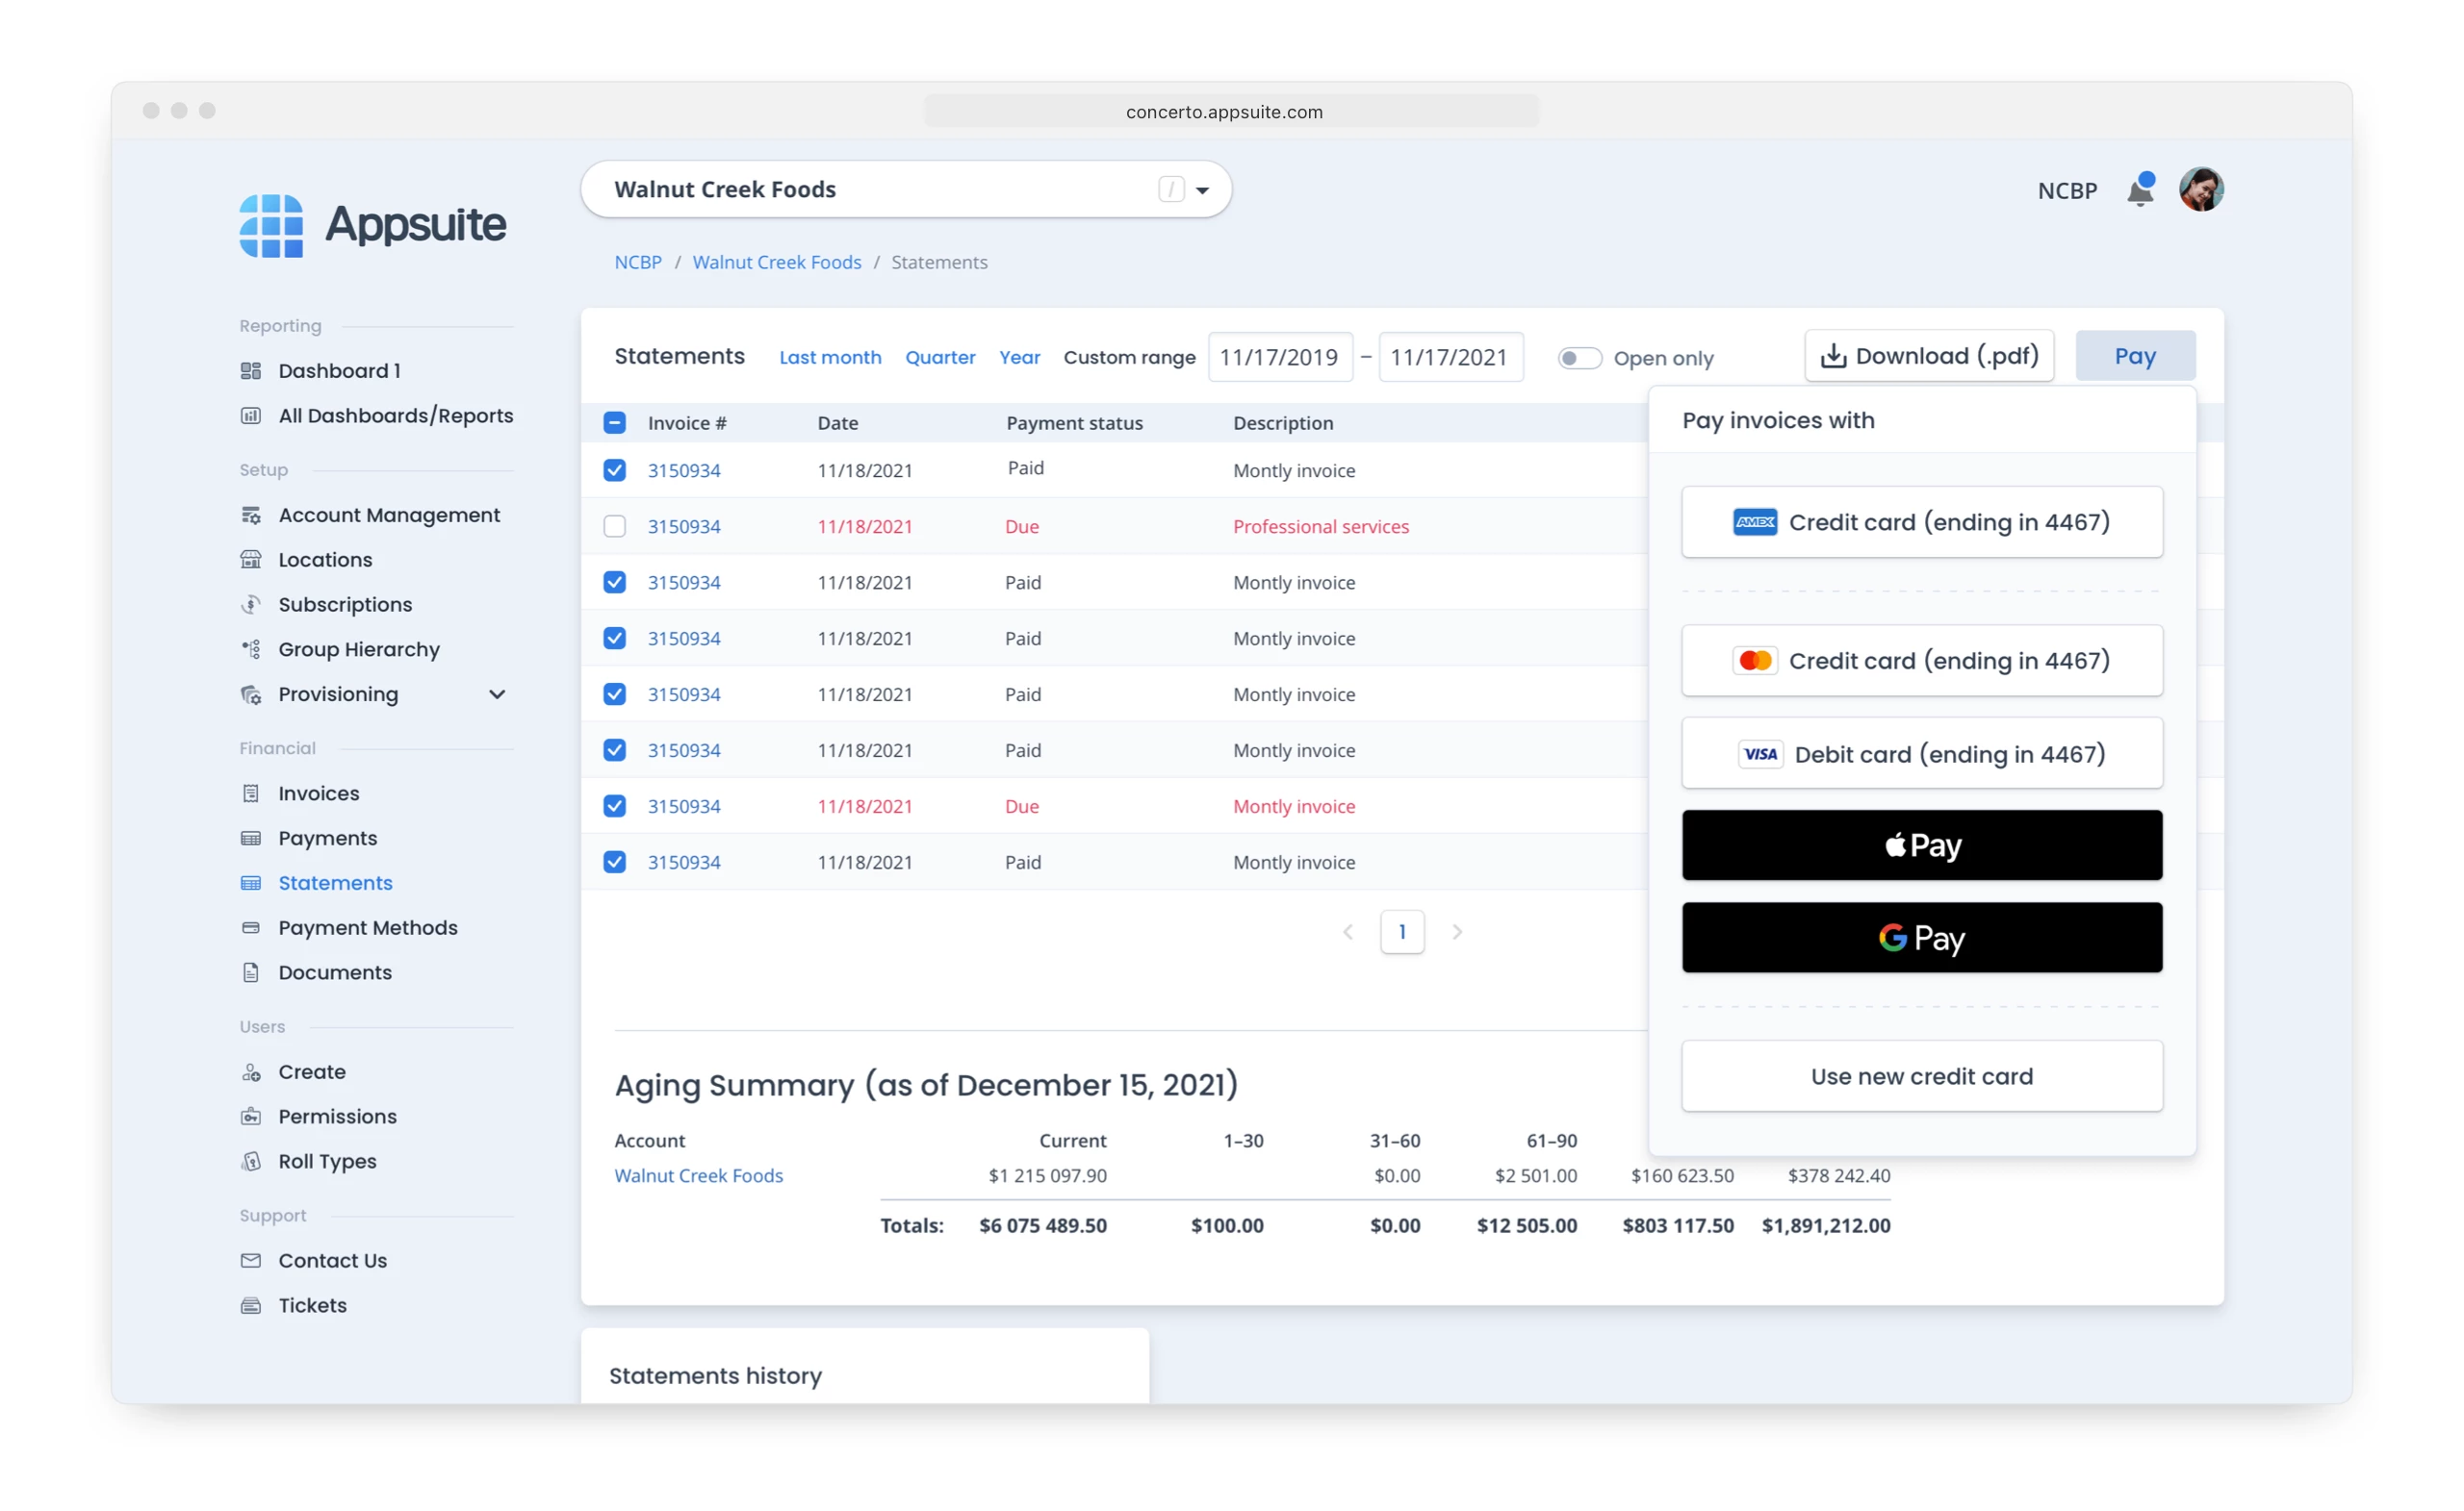This screenshot has width=2464, height=1511.
Task: Click the Payment Methods card icon
Action: coord(251,927)
